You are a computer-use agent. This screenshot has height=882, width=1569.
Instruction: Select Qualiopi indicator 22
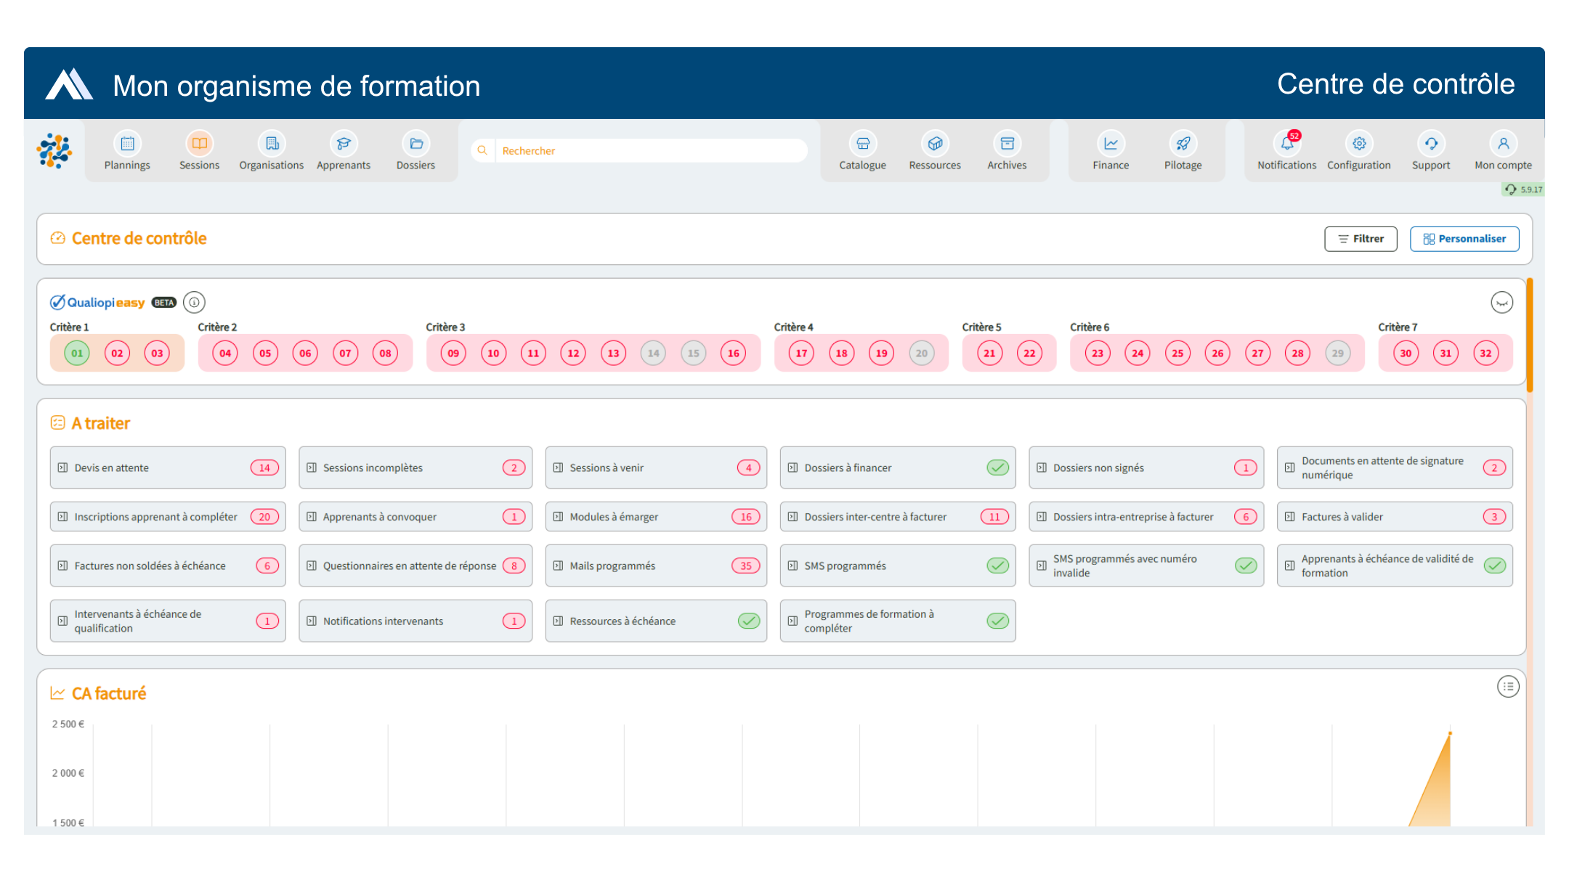(1029, 354)
